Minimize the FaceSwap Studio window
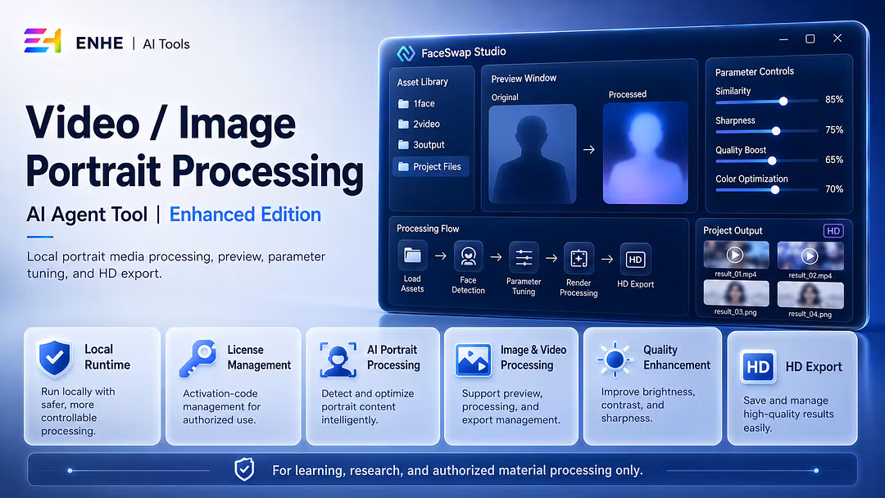This screenshot has width=885, height=498. pos(783,39)
